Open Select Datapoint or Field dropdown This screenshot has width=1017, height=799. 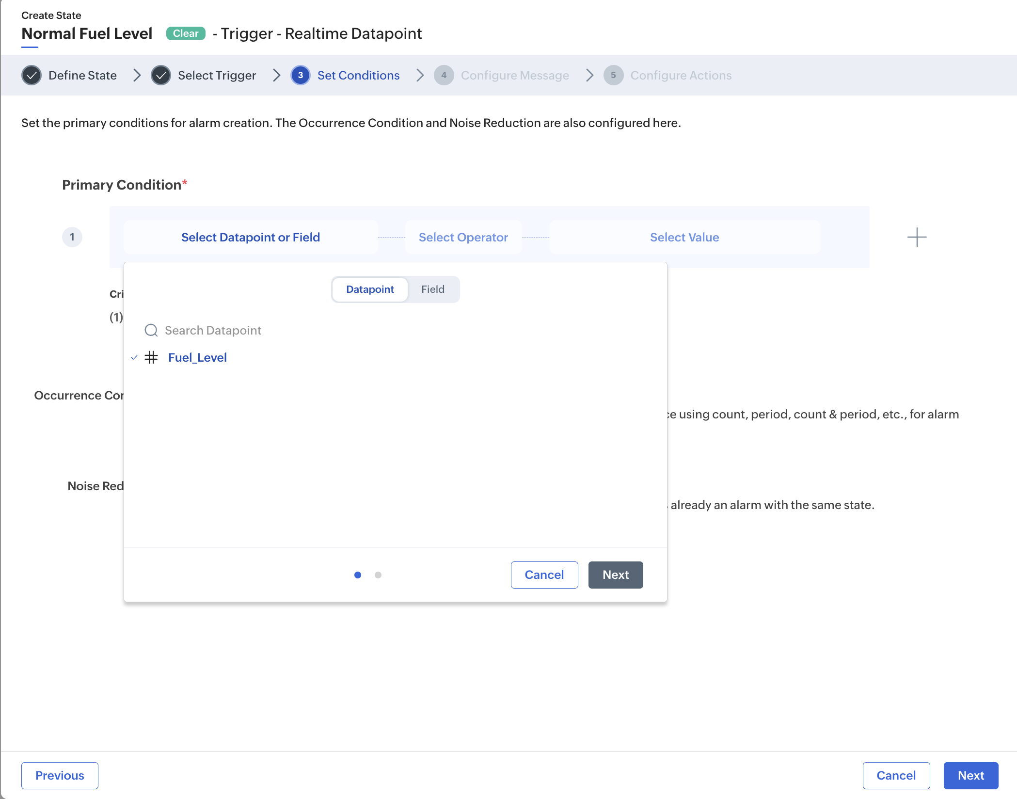[251, 237]
